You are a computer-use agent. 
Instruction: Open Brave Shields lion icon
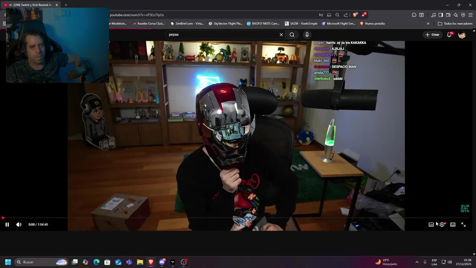(355, 15)
